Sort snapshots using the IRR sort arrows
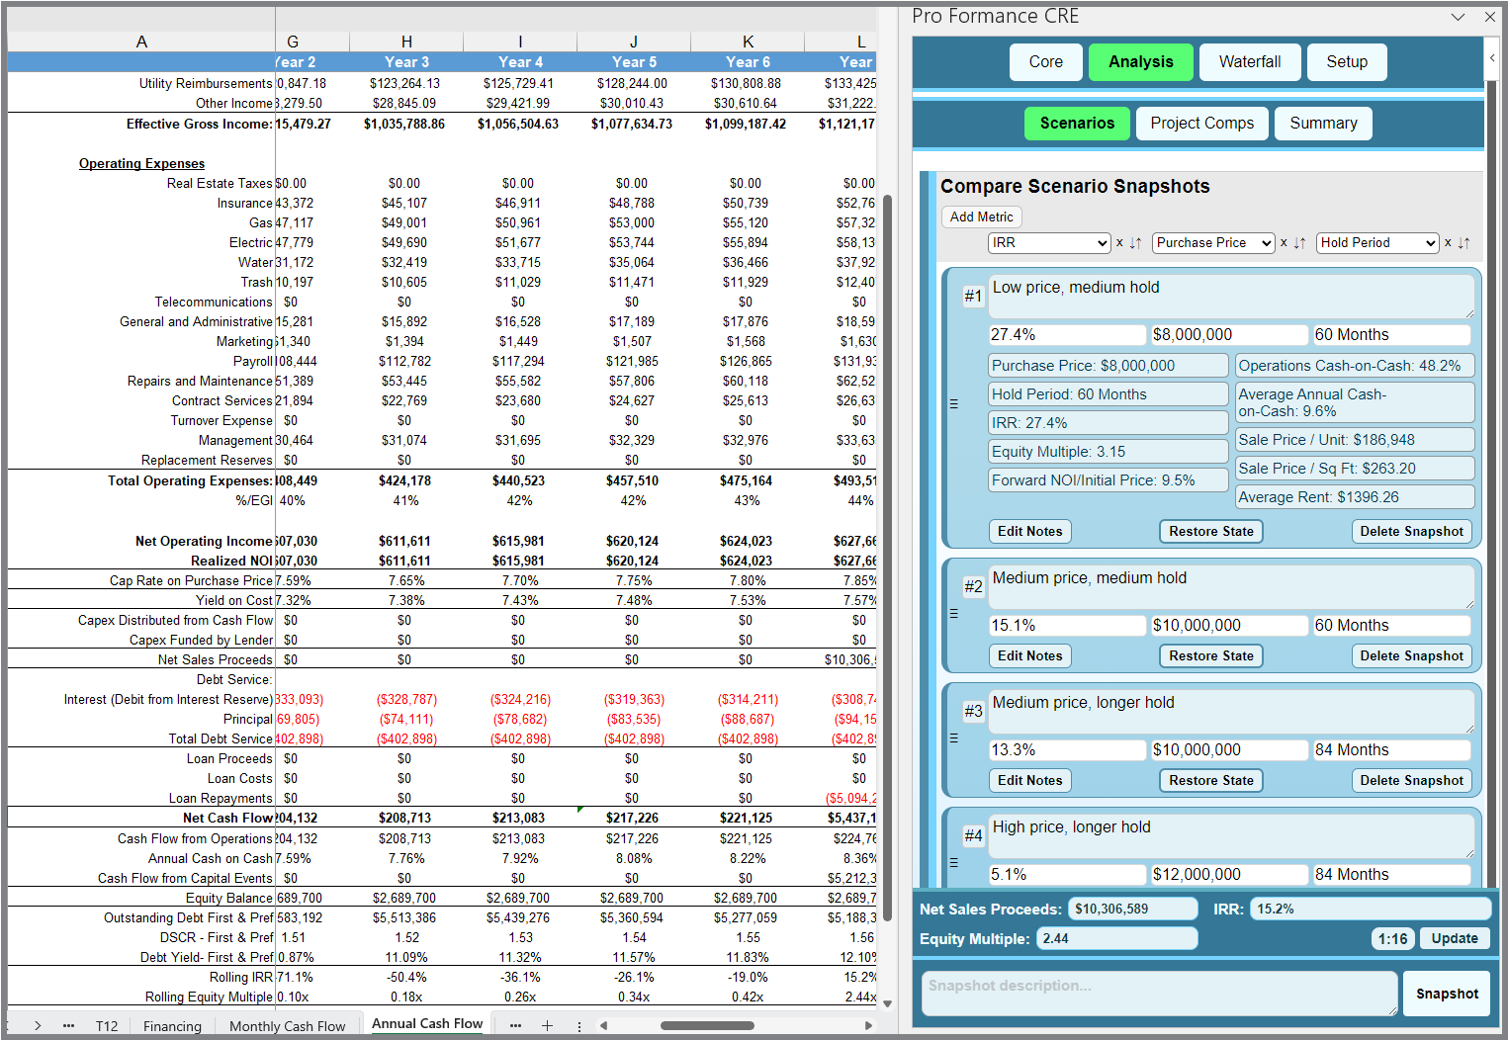Viewport: 1508px width, 1041px height. coord(1133,242)
